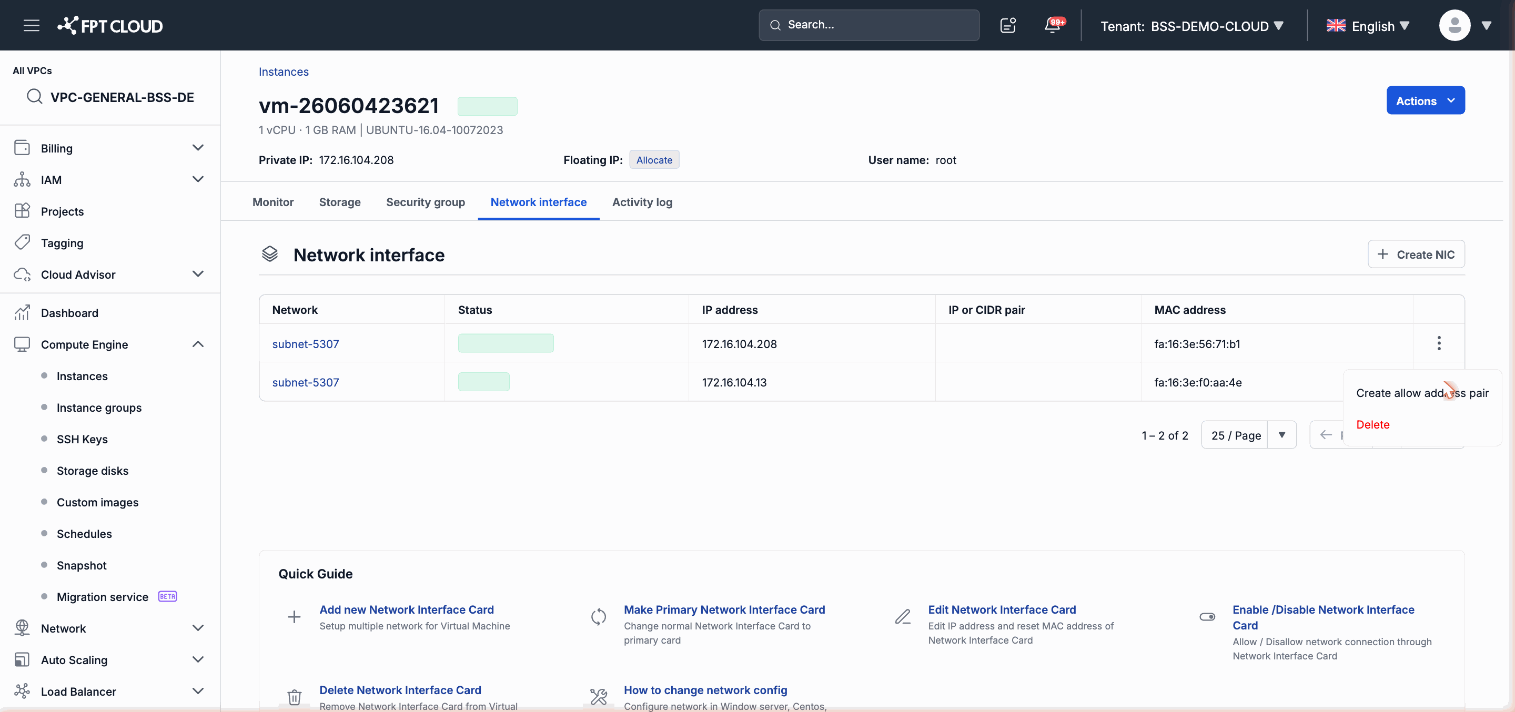The width and height of the screenshot is (1515, 712).
Task: Click the Cloud Advisor cloud icon
Action: [22, 274]
